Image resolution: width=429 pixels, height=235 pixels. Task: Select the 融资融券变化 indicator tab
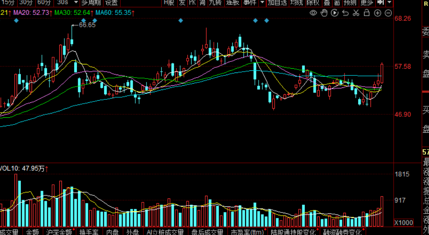point(342,232)
